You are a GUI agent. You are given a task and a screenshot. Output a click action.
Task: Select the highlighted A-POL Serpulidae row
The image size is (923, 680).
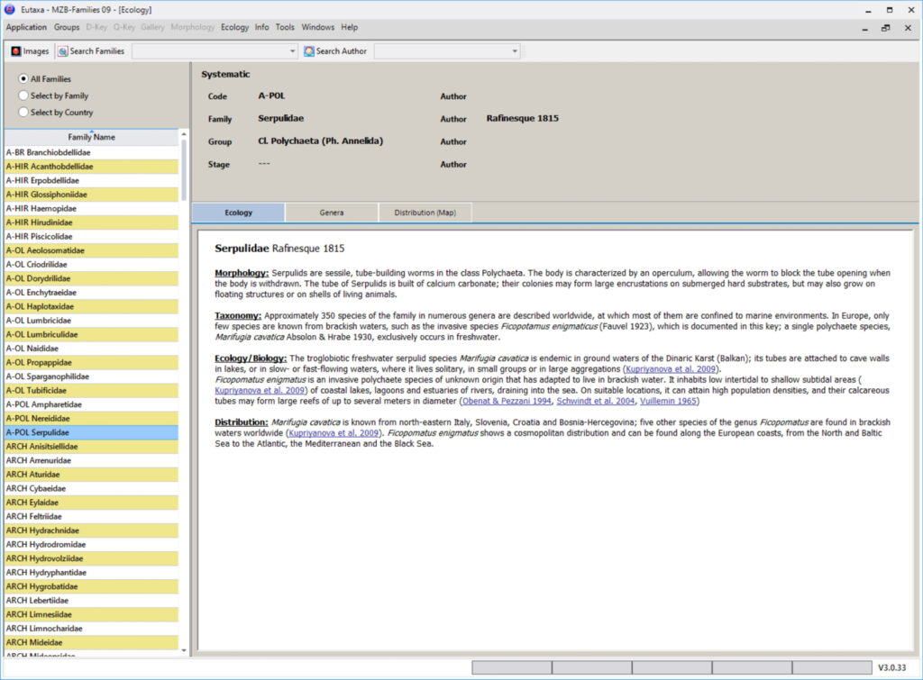91,433
